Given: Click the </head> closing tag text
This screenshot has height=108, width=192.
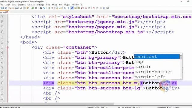Looking at the screenshot, I should tap(30, 37).
